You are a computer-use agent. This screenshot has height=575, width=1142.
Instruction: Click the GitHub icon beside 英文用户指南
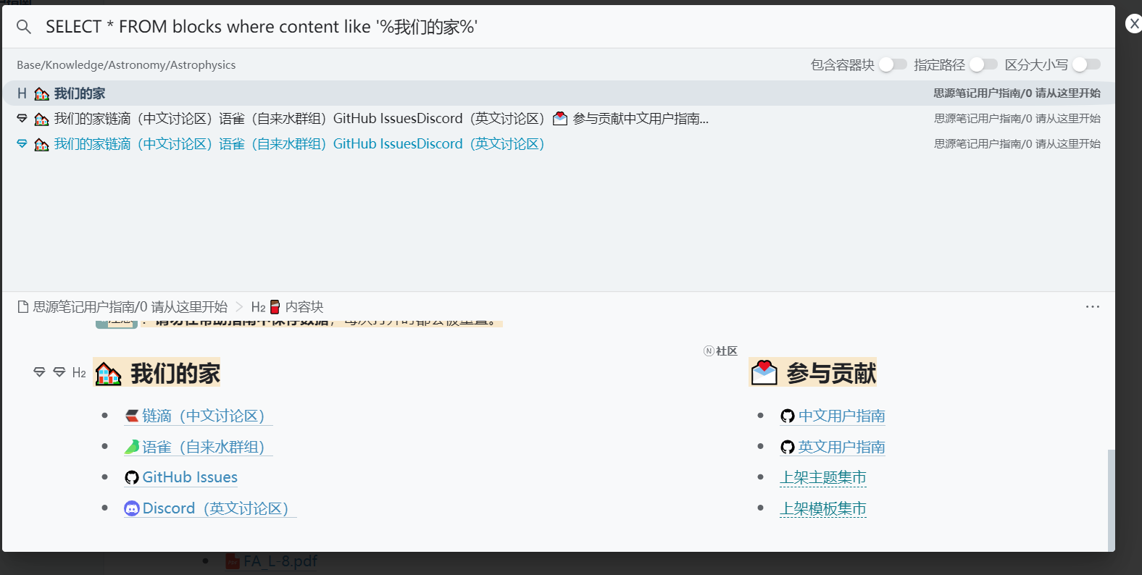coord(788,447)
